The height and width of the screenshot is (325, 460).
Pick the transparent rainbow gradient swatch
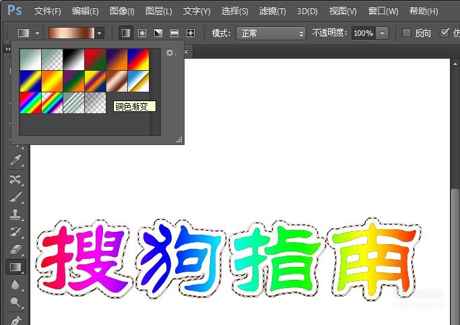[x=53, y=102]
